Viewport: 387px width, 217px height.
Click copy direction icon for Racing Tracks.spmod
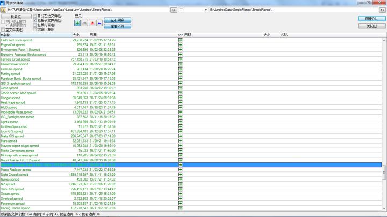coord(180,208)
